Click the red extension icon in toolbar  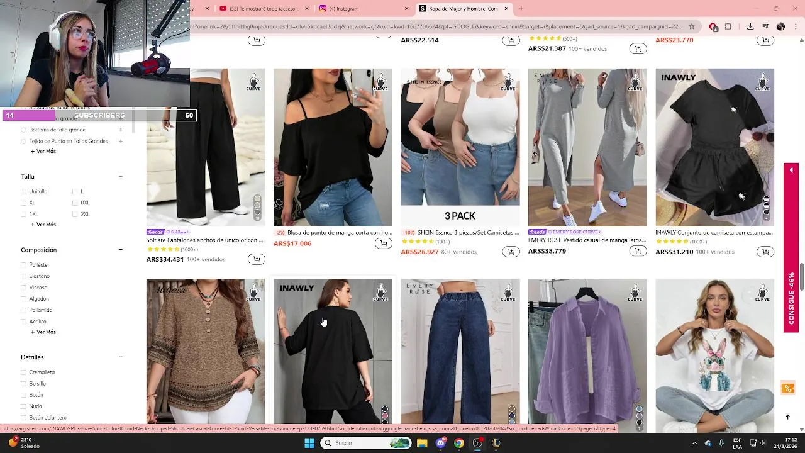[713, 26]
